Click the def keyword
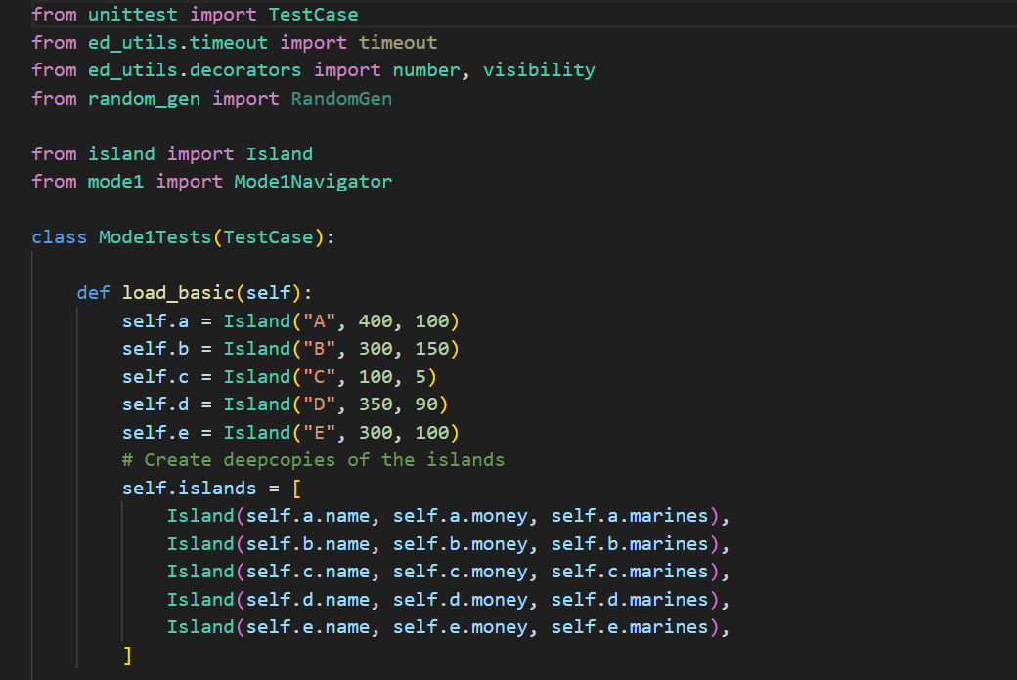This screenshot has width=1017, height=680. coord(94,293)
